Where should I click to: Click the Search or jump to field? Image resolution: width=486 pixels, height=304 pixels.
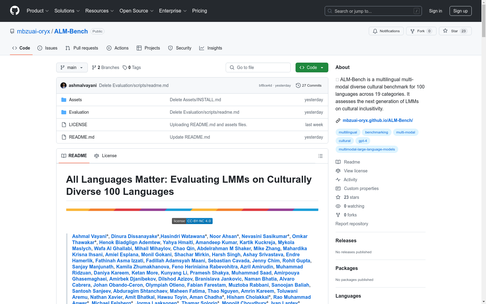click(373, 11)
